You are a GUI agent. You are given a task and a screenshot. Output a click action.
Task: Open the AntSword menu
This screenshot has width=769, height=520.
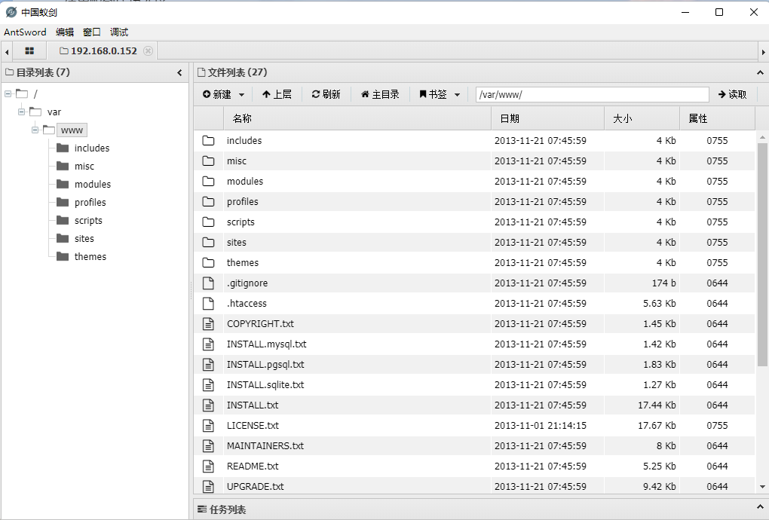(x=25, y=32)
